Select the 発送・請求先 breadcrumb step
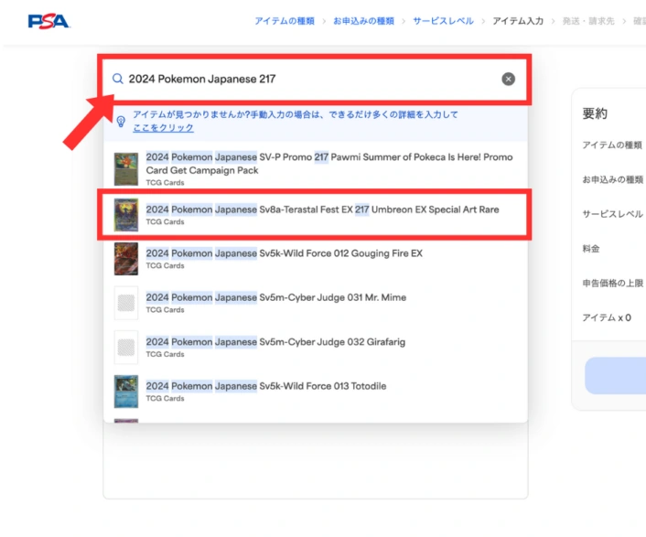 pos(588,21)
